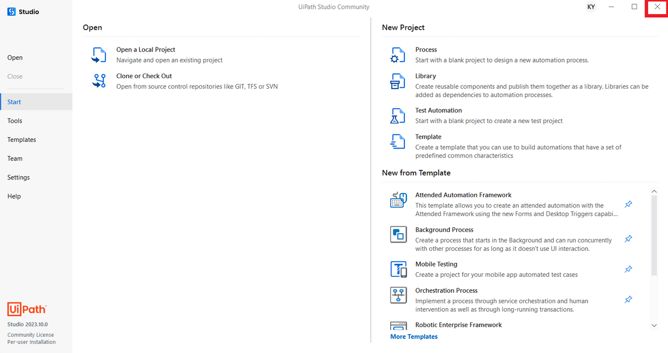Viewport: 668px width, 353px height.
Task: Choose the Background Process template title
Action: [x=444, y=229]
